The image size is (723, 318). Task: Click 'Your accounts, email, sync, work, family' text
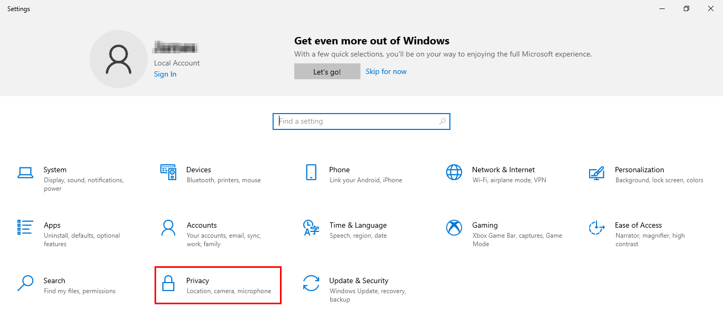pos(224,240)
